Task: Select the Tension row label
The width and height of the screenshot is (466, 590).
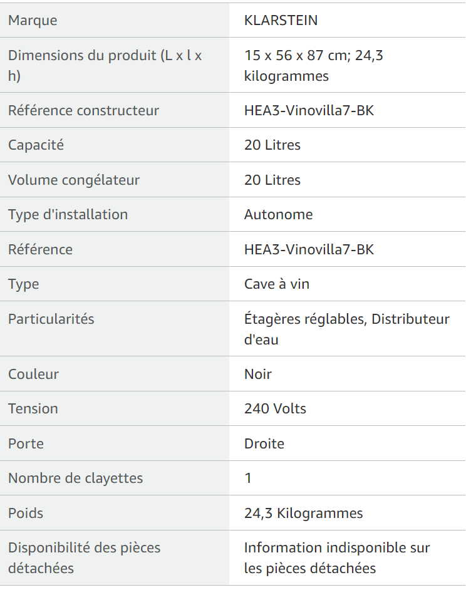Action: (33, 408)
